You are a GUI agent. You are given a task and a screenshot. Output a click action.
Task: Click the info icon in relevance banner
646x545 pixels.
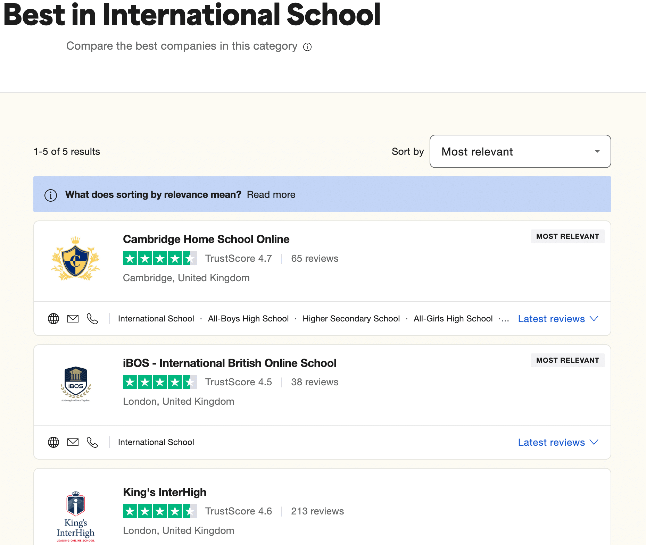[51, 195]
